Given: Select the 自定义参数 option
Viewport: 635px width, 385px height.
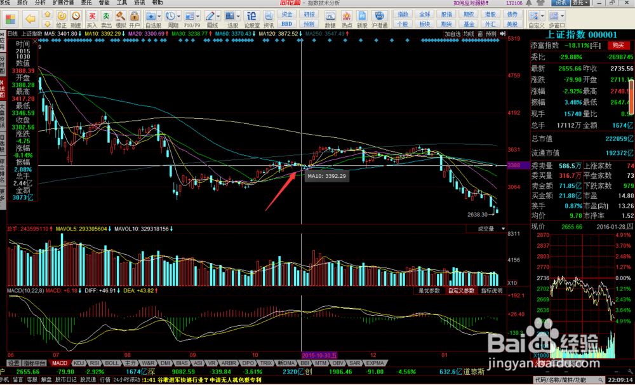Looking at the screenshot, I should click(461, 290).
